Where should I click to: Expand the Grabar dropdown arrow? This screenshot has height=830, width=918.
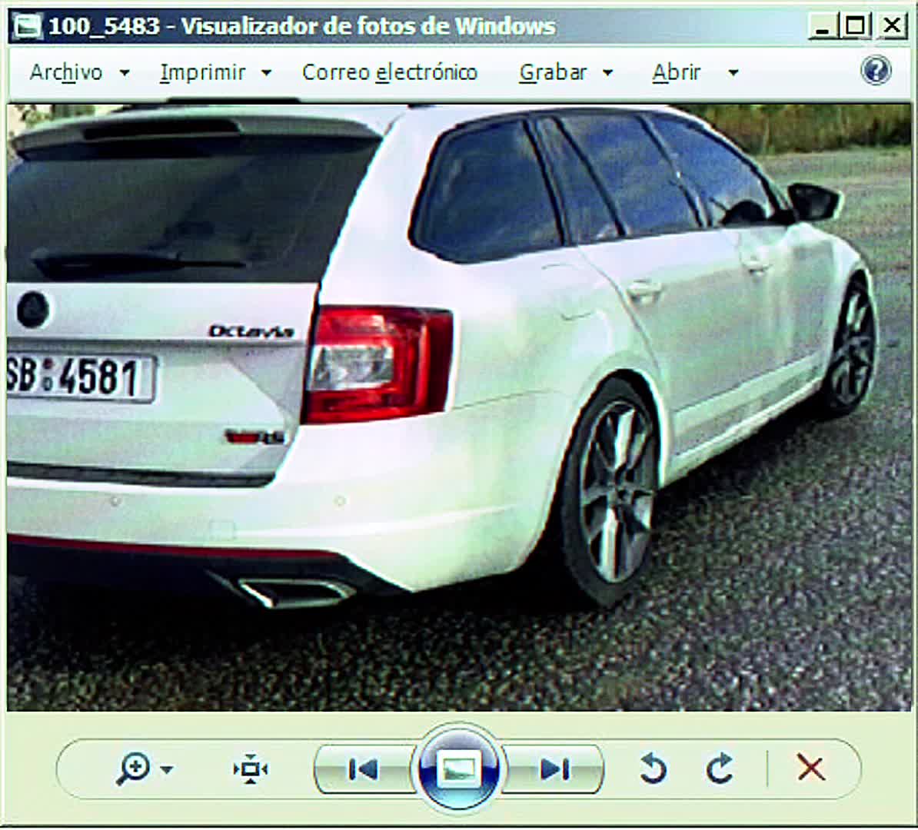click(x=607, y=73)
